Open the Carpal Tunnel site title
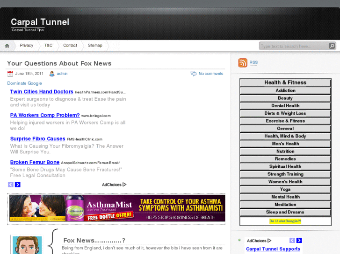The height and width of the screenshot is (254, 340). pyautogui.click(x=40, y=22)
